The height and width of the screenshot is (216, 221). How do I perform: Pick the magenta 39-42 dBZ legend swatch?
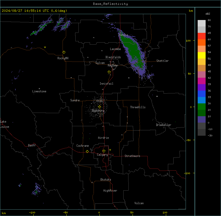202,81
